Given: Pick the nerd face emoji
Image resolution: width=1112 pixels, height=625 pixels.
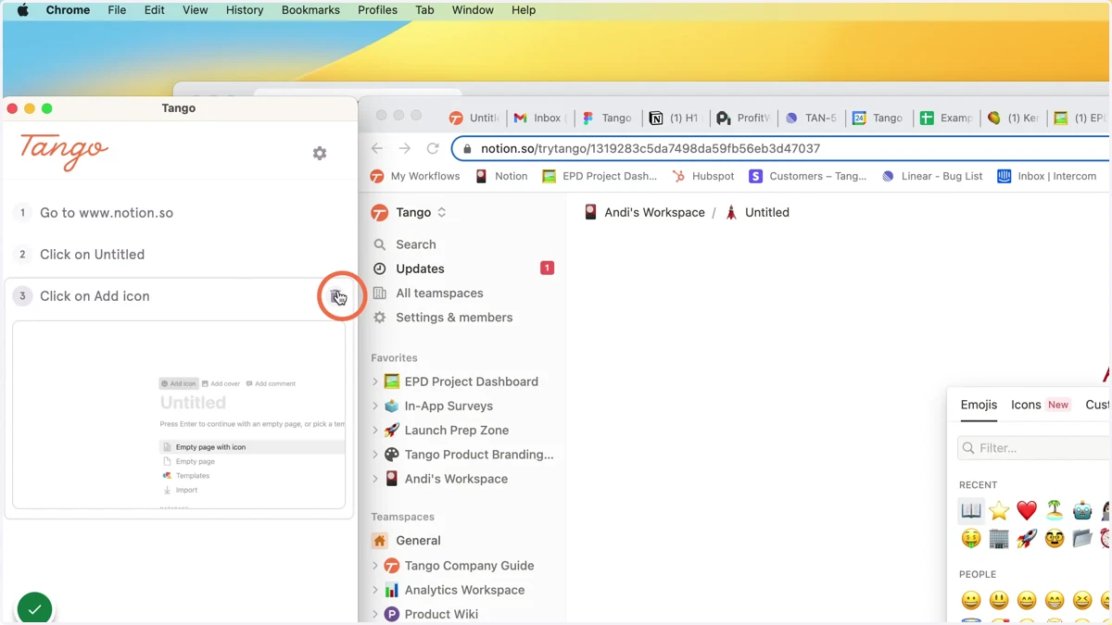Looking at the screenshot, I should 1055,538.
